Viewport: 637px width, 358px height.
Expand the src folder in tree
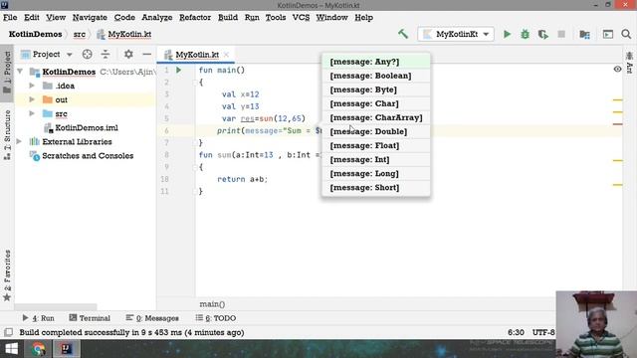[32, 113]
